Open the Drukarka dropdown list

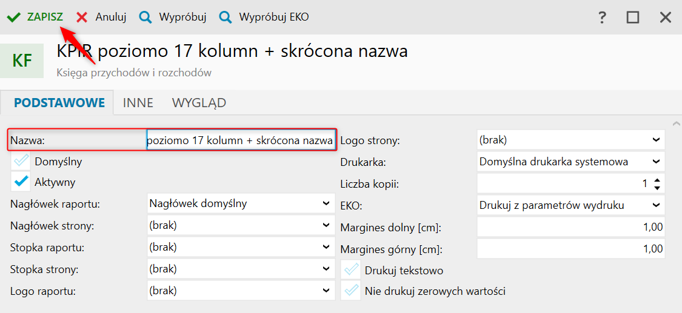tap(656, 162)
